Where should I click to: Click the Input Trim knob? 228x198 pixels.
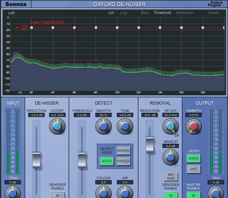click(x=13, y=192)
